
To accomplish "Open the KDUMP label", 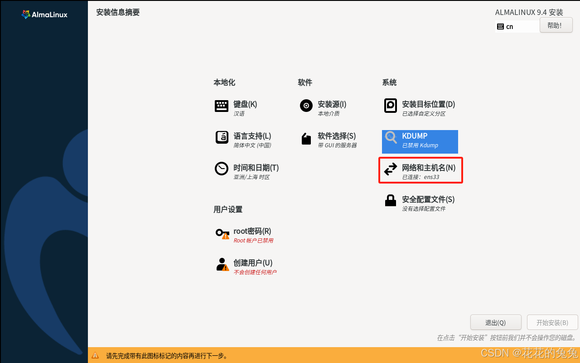I will pyautogui.click(x=415, y=136).
